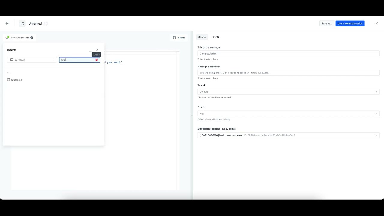
Task: Click the Message description input field
Action: point(288,73)
